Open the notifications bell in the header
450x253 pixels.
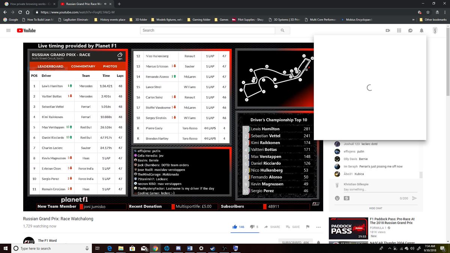click(421, 30)
